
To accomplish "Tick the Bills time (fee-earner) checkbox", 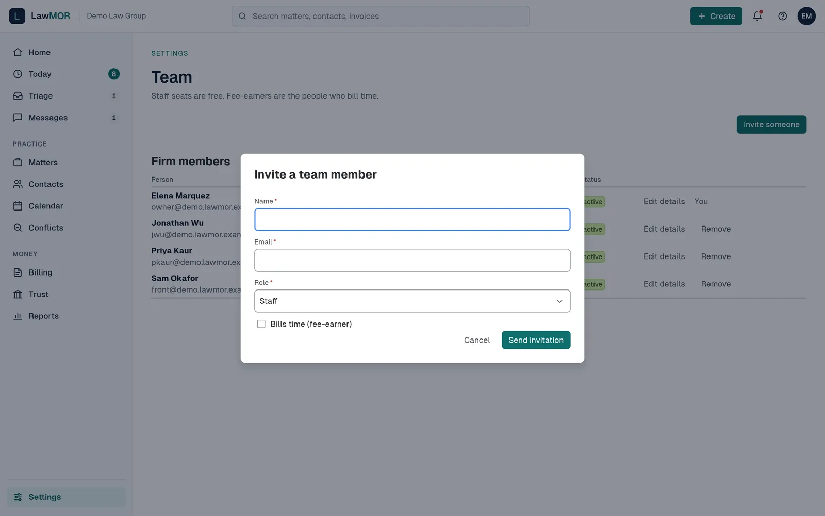I will [x=261, y=324].
